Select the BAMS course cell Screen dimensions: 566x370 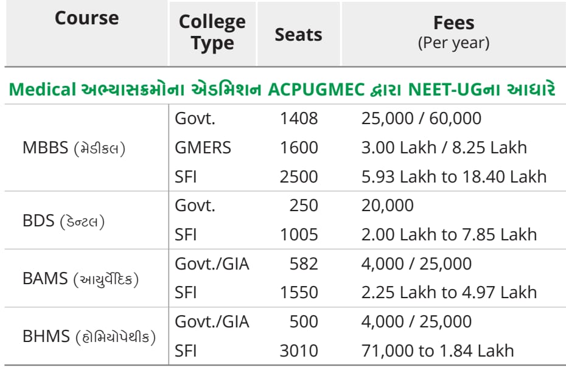80,279
